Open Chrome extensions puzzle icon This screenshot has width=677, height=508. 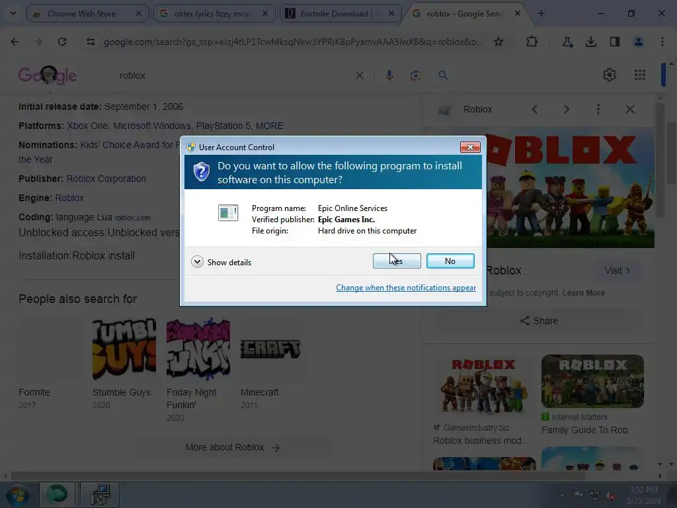(x=532, y=42)
